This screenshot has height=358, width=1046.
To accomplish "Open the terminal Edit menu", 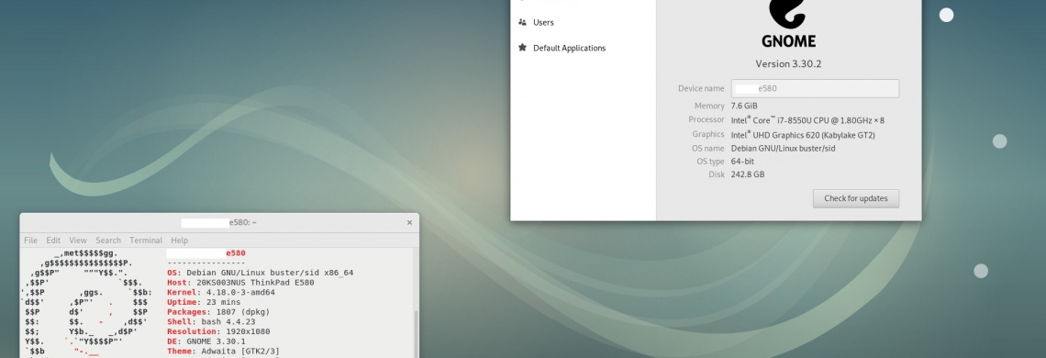I will coord(53,241).
